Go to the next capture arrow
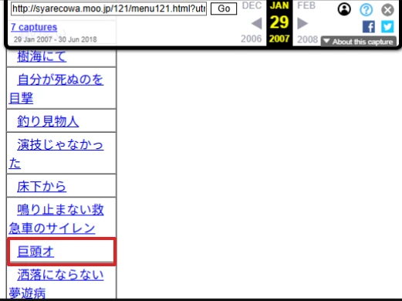Viewport: 402px width, 301px height. click(x=302, y=23)
